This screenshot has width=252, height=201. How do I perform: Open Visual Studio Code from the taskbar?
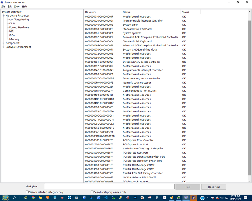point(106,198)
